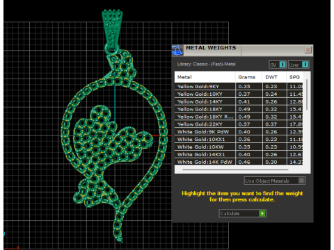Select the Yellow Gold:18KY R... row
334x250 pixels.
click(239, 117)
